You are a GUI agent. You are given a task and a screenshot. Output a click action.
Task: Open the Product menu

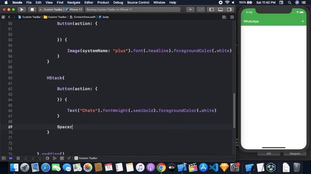click(x=103, y=2)
